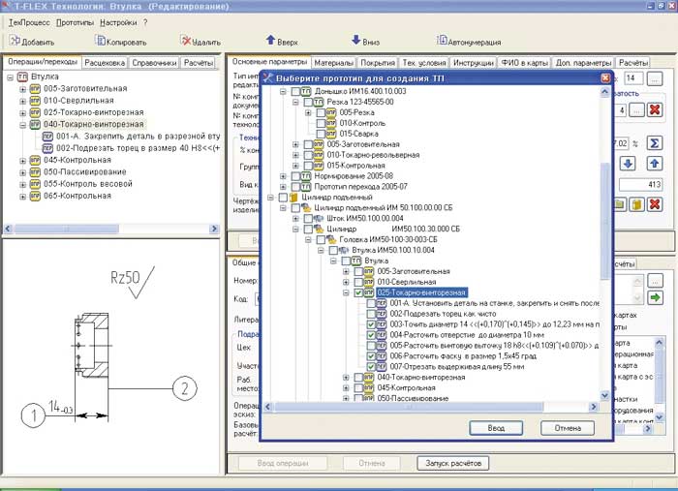
Task: Switch to the Справочники tab
Action: click(x=153, y=63)
